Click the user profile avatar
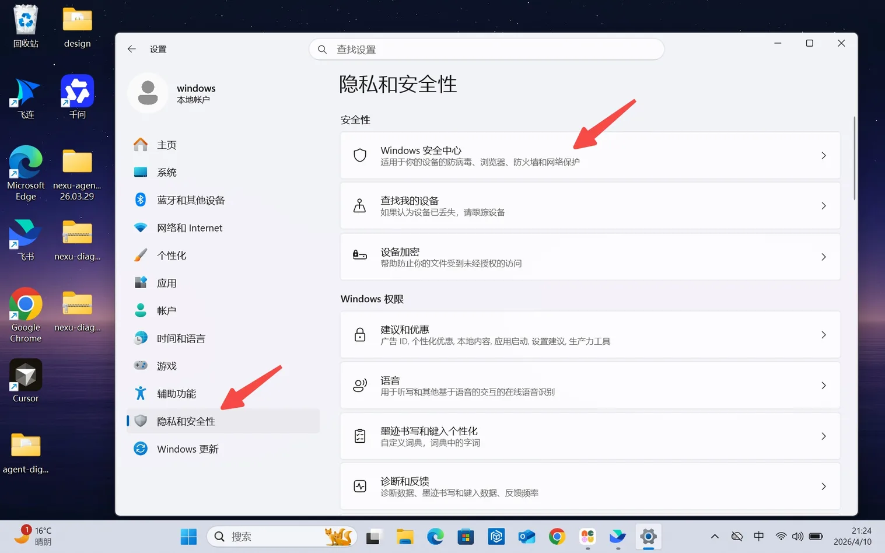The width and height of the screenshot is (885, 553). [148, 93]
